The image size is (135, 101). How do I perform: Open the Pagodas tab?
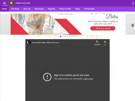51,9
